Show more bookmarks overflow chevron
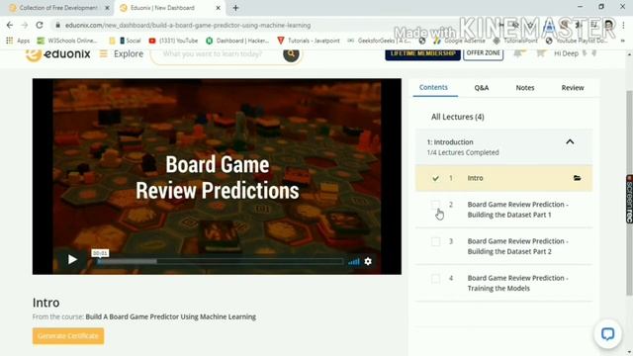The height and width of the screenshot is (356, 633). [x=622, y=41]
